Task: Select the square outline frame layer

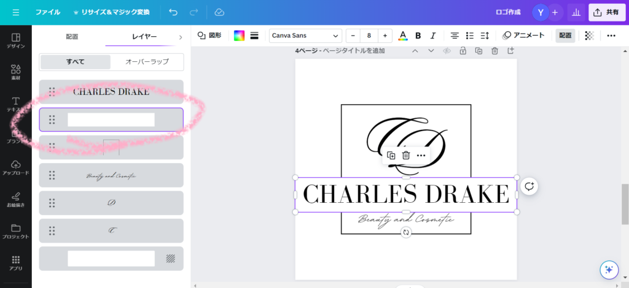Action: click(x=111, y=147)
